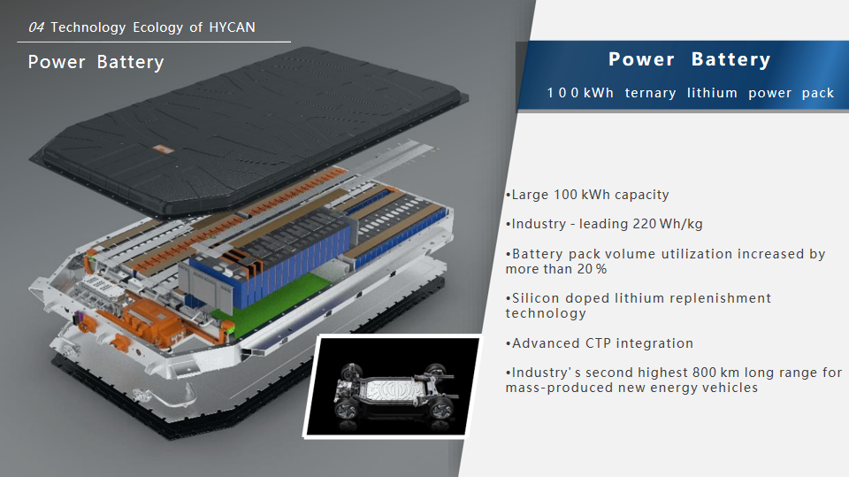Viewport: 849px width, 477px height.
Task: Select the 'Industry - leading 220 Wh/kg' bullet
Action: click(604, 224)
